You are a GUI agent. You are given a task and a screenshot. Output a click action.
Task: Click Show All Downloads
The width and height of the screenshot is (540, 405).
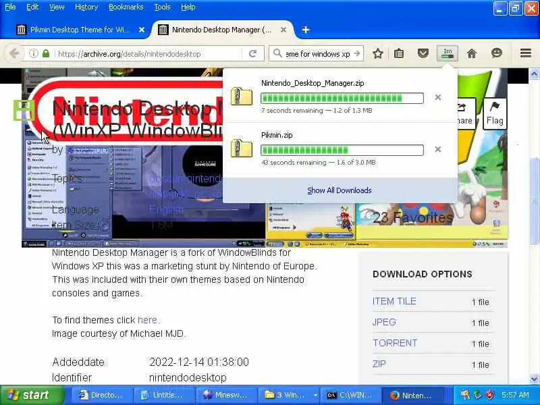pyautogui.click(x=340, y=190)
